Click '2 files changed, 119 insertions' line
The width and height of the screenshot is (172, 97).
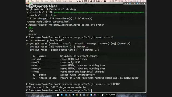tap(60, 19)
